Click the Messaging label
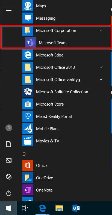This screenshot has width=112, height=215. point(46,18)
